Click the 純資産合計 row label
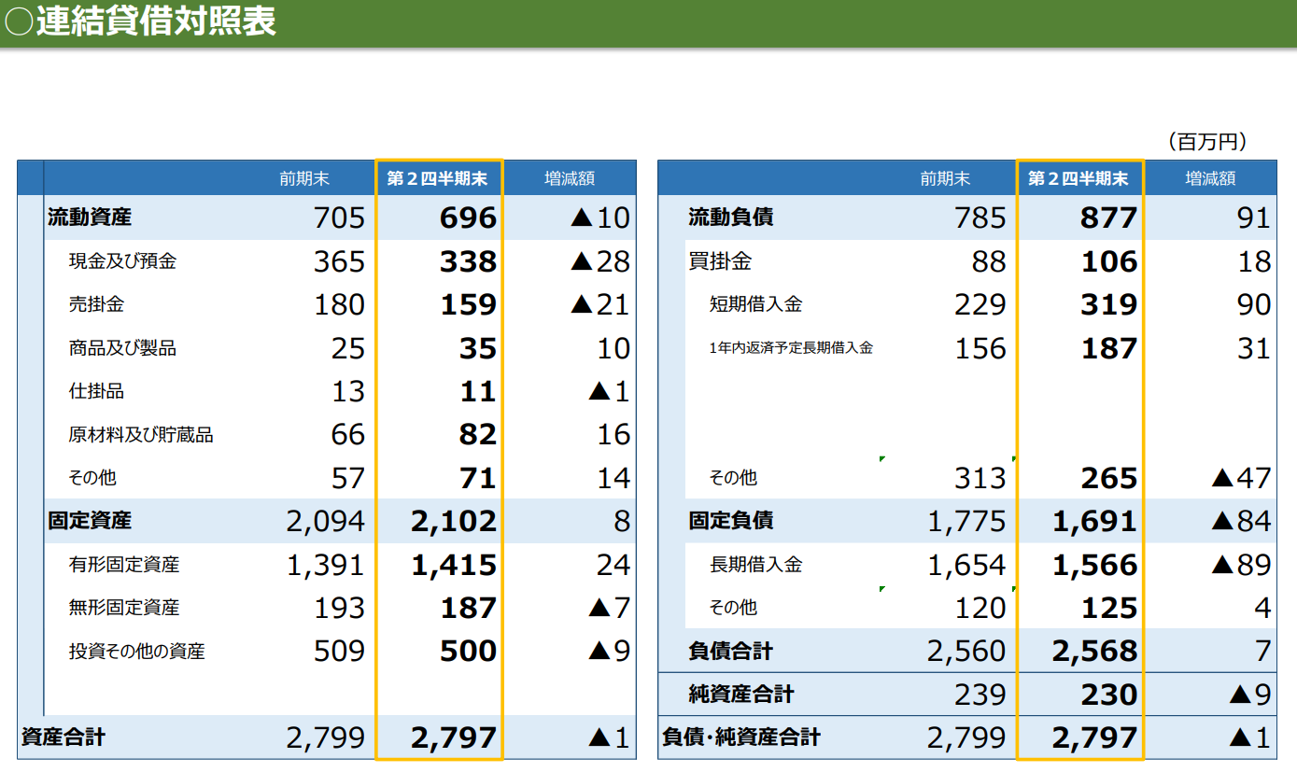 point(740,695)
